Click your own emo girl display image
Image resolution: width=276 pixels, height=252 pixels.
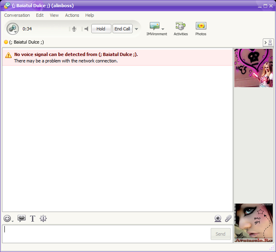[254, 223]
